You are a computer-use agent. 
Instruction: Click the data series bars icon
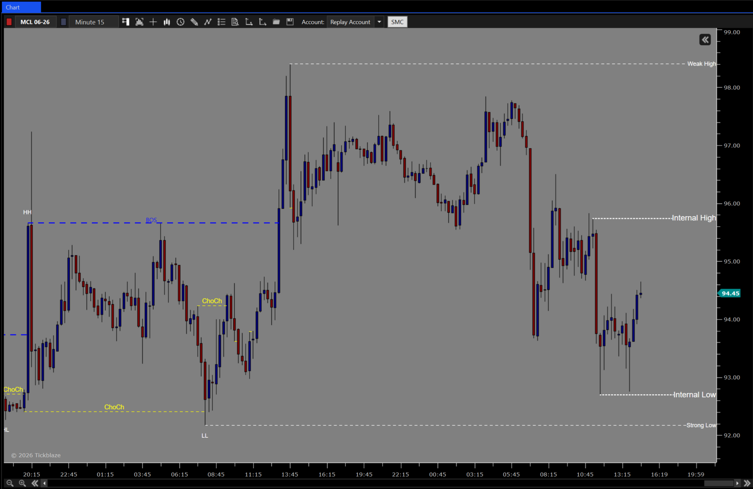pos(139,22)
